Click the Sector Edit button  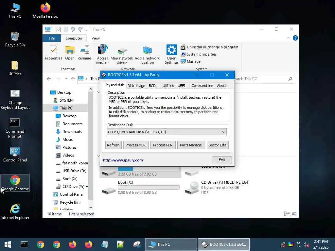(217, 145)
